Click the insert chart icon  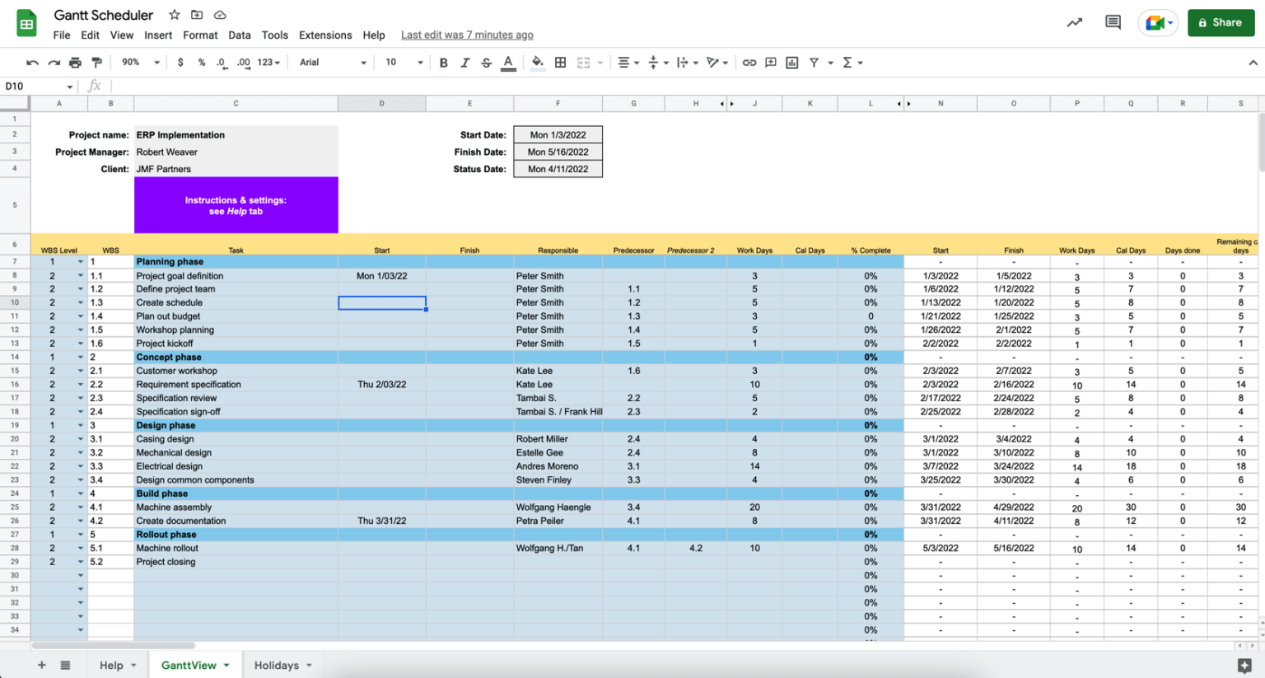coord(791,63)
